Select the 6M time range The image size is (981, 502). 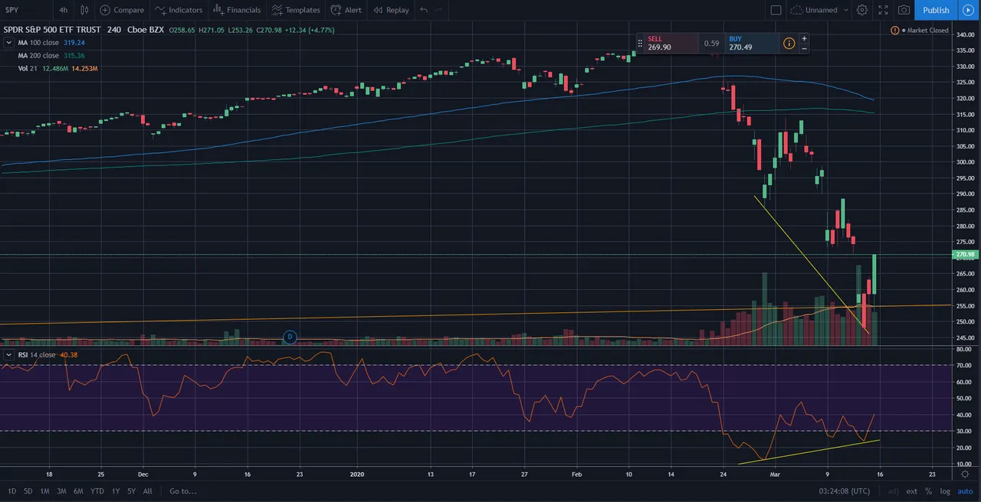(x=79, y=491)
